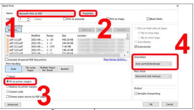Click the 7.46 MB size cell
Image resolution: width=194 pixels, height=110 pixels.
pos(66,46)
